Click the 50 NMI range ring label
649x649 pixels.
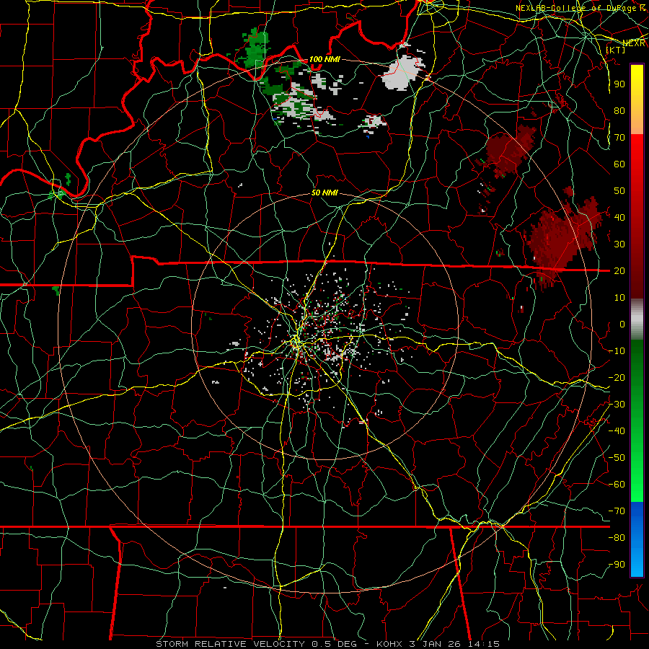pos(324,193)
